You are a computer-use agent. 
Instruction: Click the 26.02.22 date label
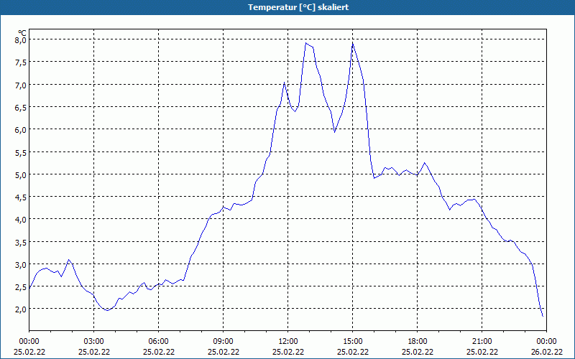point(547,352)
